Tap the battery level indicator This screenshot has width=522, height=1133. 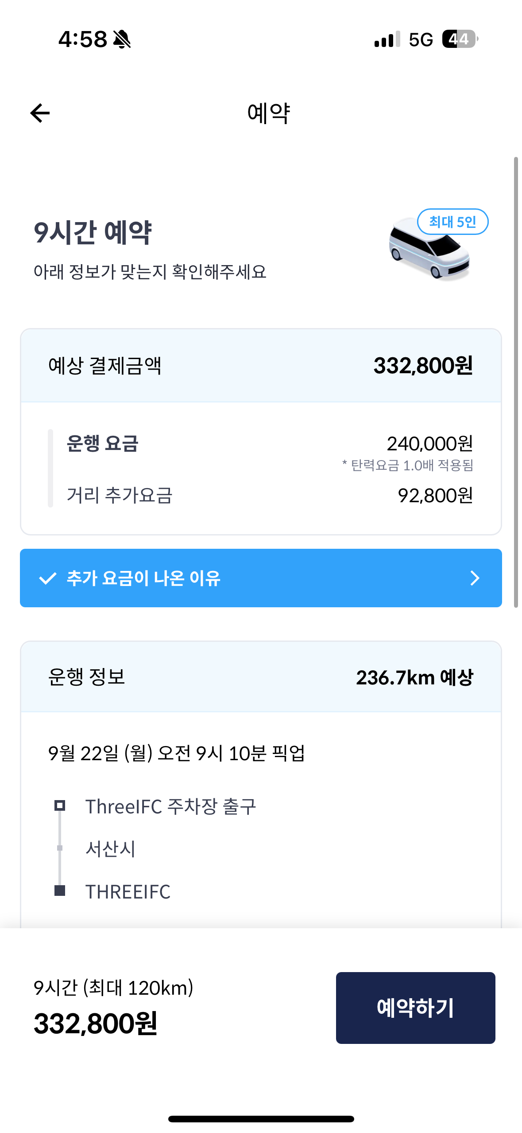(x=460, y=39)
